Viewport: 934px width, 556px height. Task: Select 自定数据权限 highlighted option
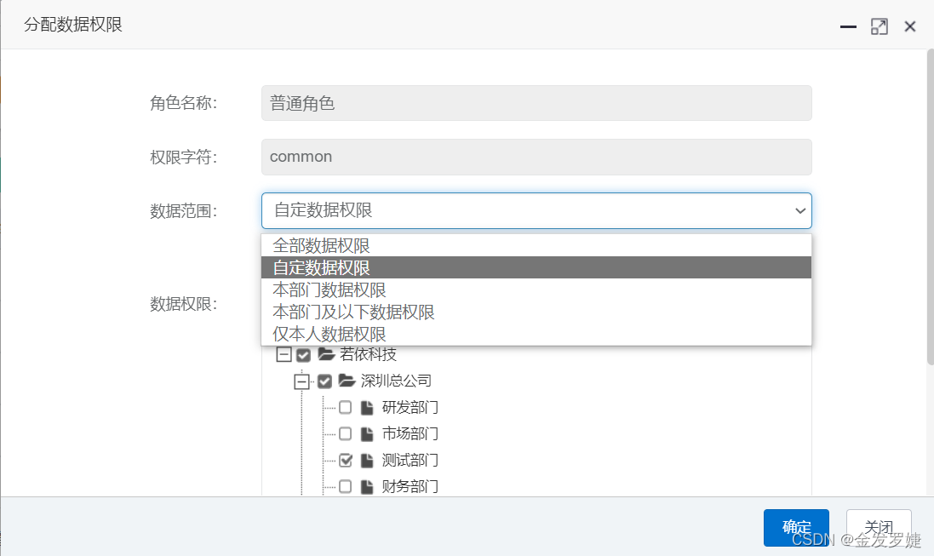[x=536, y=267]
